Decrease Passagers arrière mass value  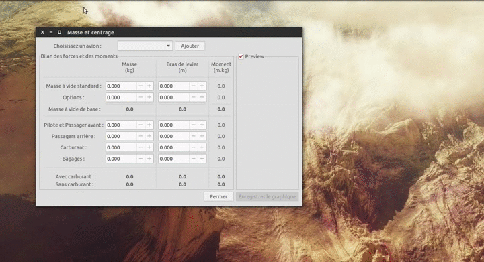[x=140, y=136]
